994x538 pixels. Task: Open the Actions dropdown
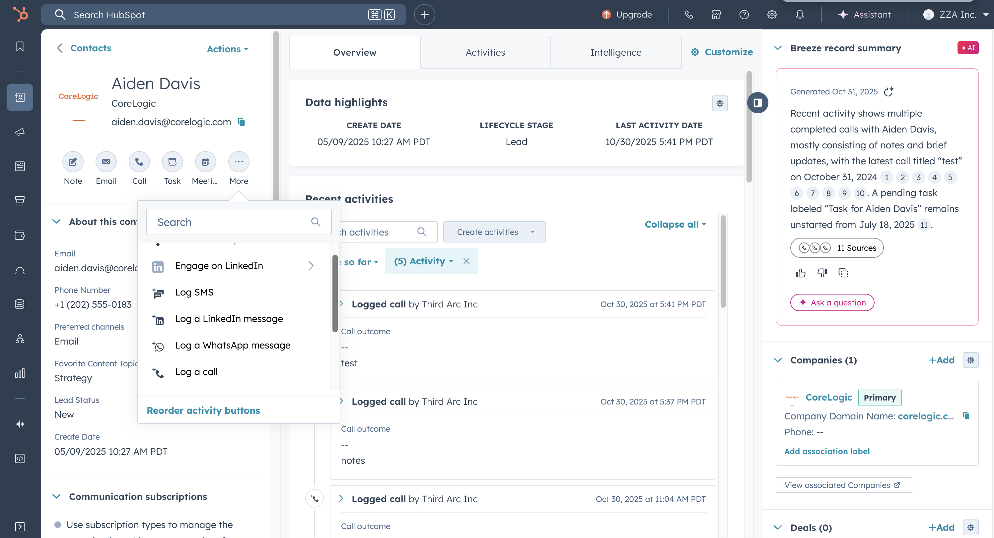click(228, 49)
